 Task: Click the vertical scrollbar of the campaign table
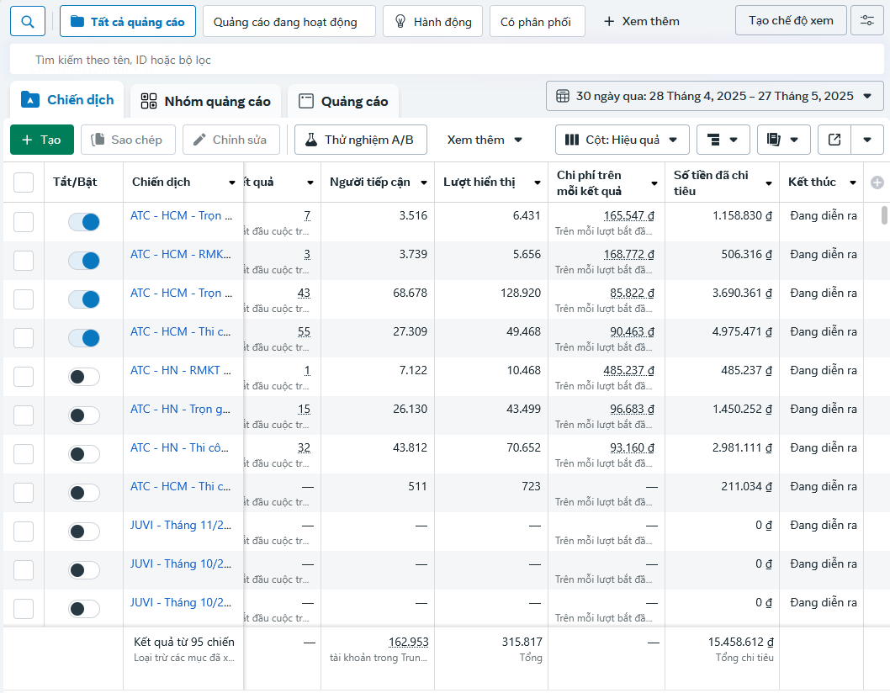pos(884,215)
